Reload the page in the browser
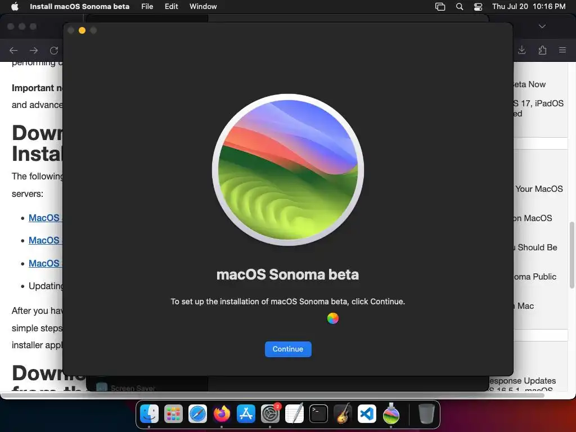 click(54, 50)
